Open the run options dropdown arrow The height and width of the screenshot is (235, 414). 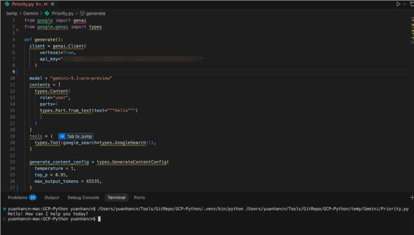404,4
